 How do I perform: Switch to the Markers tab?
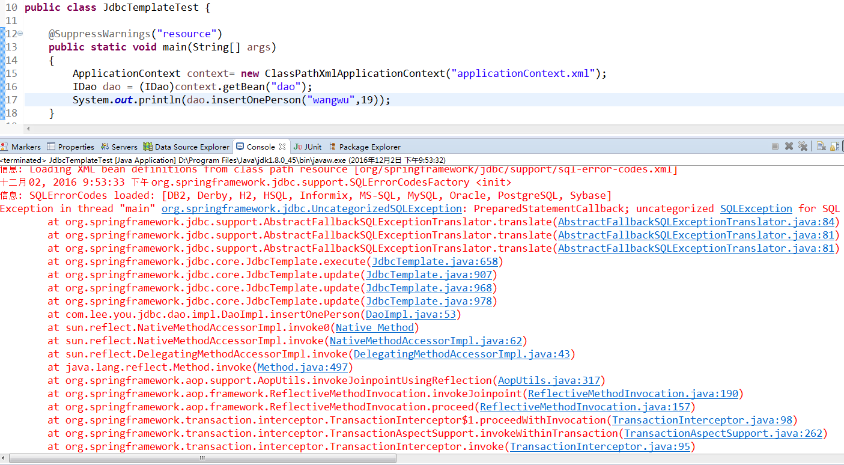coord(21,147)
